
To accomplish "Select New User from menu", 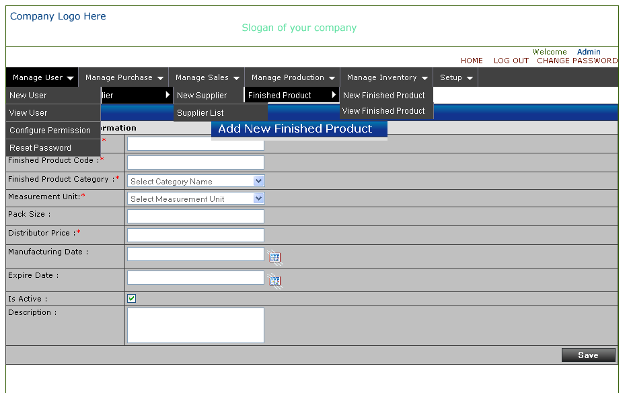I will (x=28, y=96).
